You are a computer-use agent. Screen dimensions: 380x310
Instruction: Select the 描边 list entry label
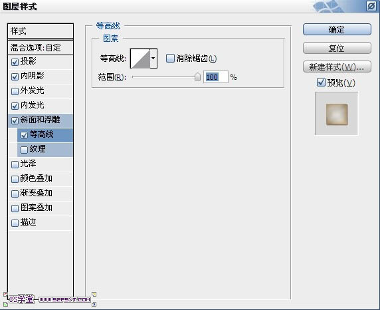28,222
